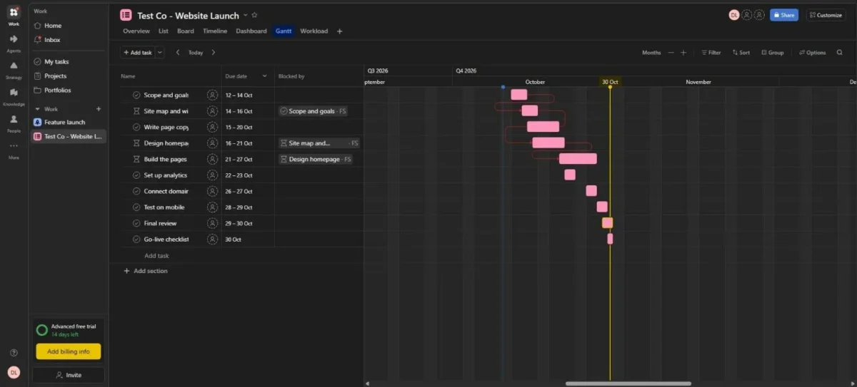857x387 pixels.
Task: Open Due date column dropdown
Action: 264,76
